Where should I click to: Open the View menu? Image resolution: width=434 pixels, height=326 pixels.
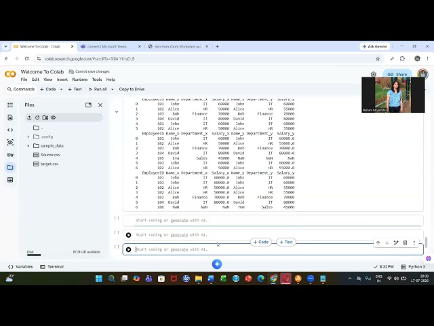click(x=48, y=79)
